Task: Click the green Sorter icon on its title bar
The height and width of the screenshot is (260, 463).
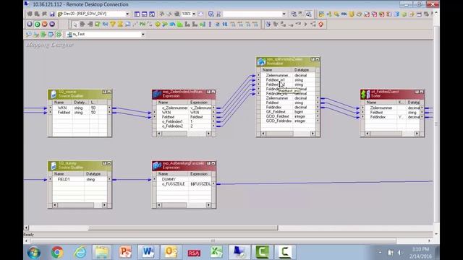Action: point(365,94)
